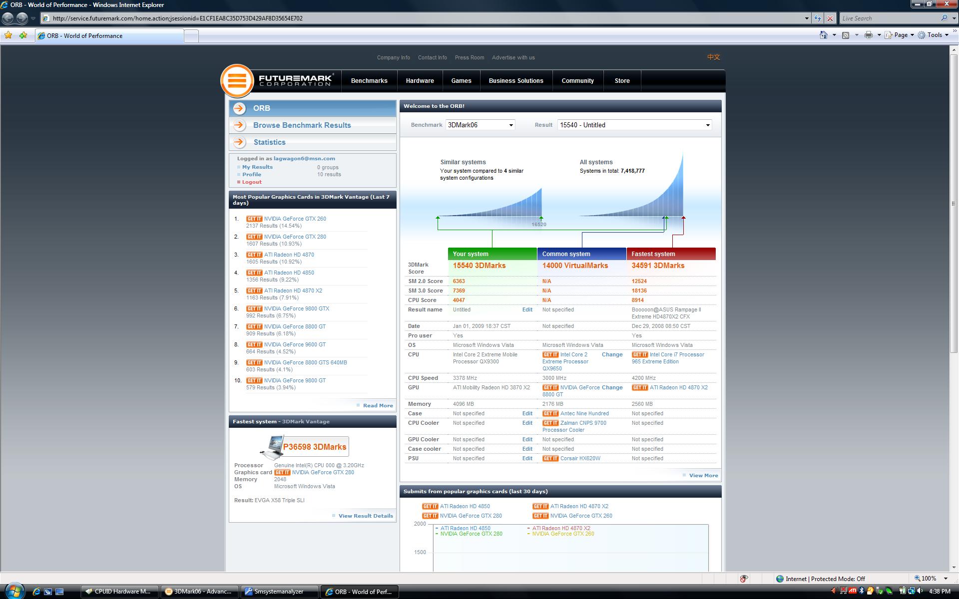This screenshot has height=599, width=959.
Task: Click GET IT badge for GeForce GTX 260
Action: 254,219
